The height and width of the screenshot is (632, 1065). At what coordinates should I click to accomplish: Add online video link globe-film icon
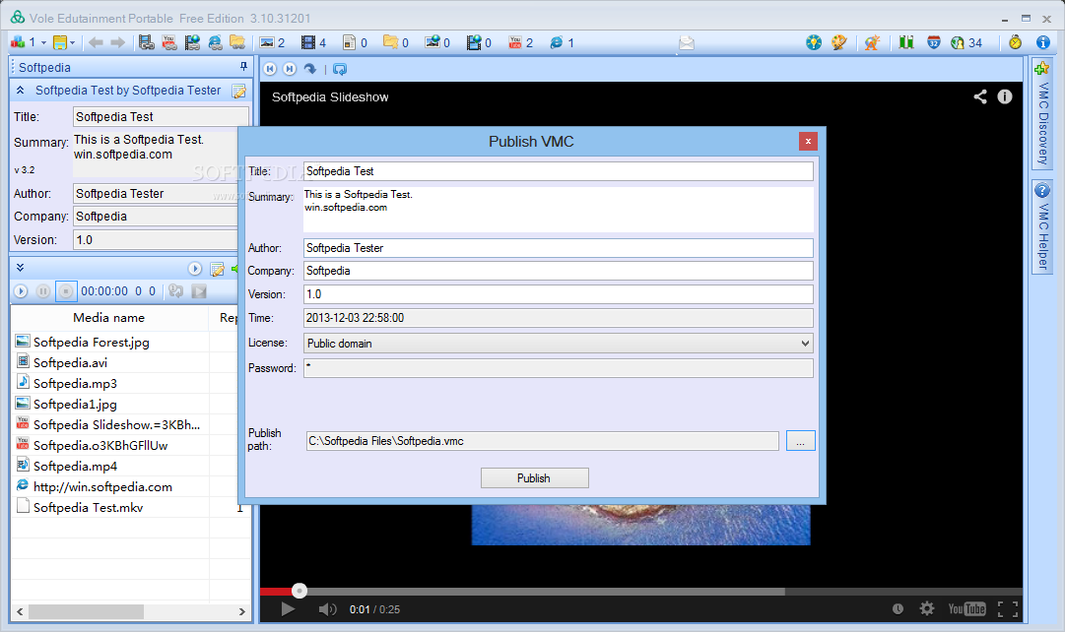click(192, 42)
